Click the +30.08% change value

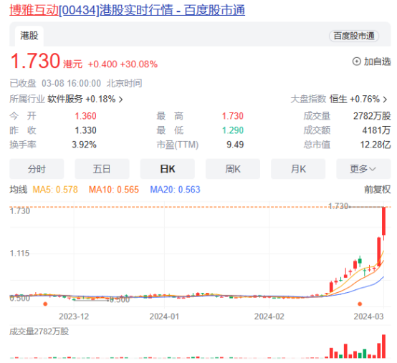[x=139, y=64]
